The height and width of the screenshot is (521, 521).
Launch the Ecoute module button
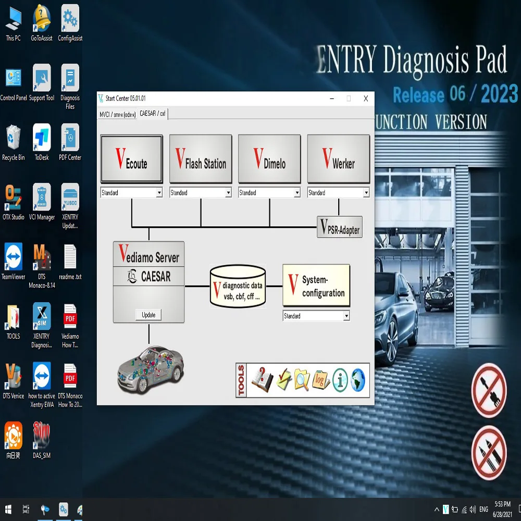point(132,159)
